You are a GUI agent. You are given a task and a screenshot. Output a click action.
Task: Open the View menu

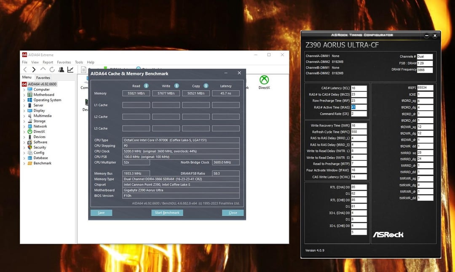pyautogui.click(x=35, y=62)
